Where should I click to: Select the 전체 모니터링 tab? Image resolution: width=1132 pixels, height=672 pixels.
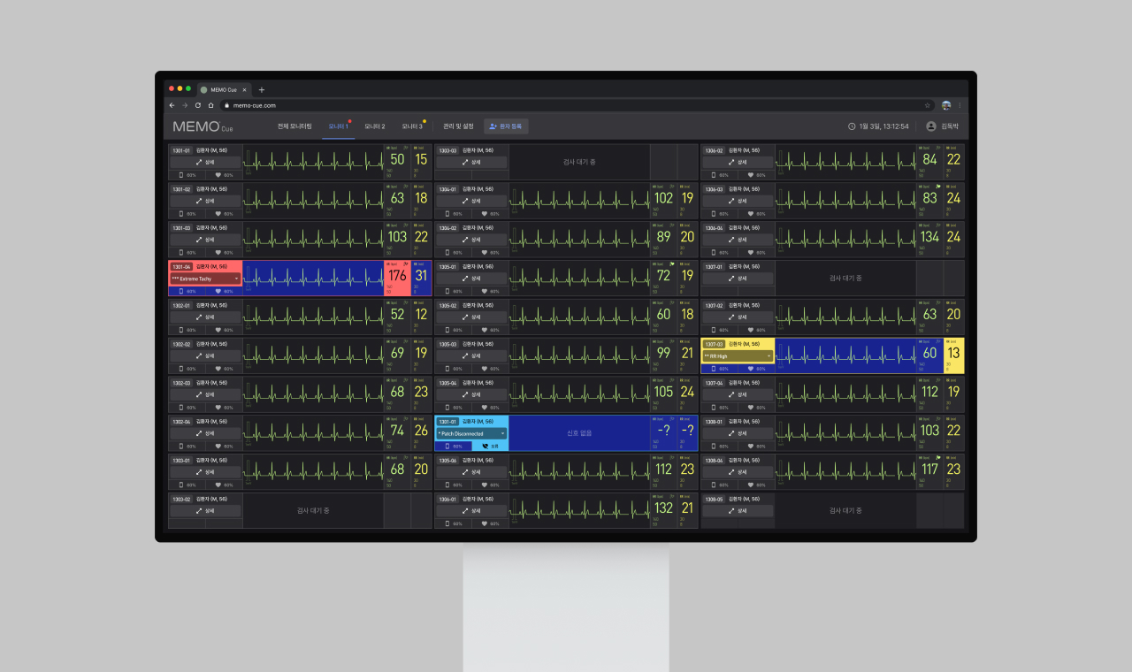294,126
